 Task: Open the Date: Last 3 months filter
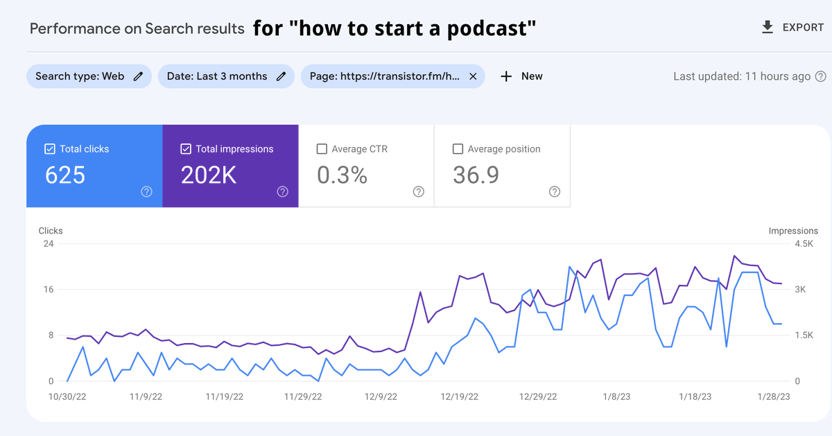point(217,76)
